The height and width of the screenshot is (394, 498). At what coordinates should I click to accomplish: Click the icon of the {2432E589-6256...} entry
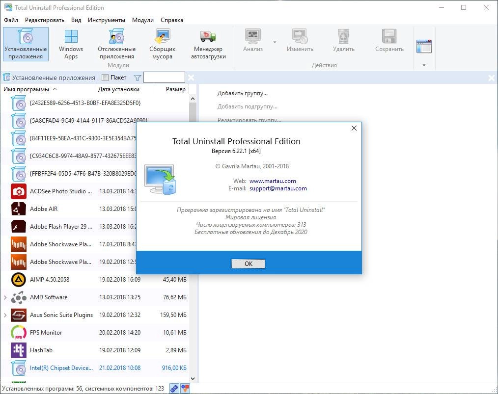pos(19,103)
